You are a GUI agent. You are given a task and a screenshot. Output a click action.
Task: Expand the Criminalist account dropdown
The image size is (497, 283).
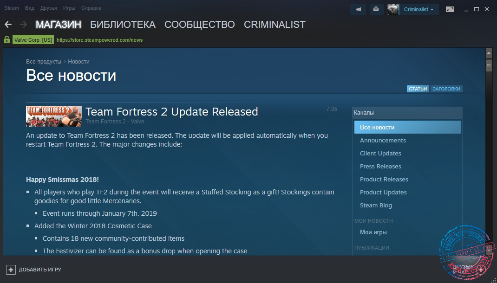coord(419,9)
